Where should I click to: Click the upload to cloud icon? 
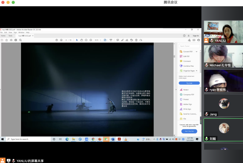11,40
